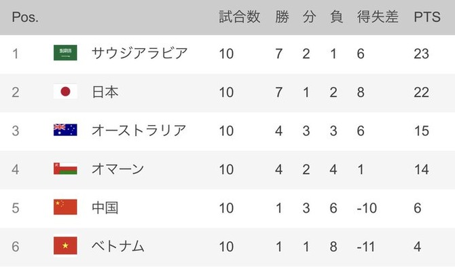Image resolution: width=455 pixels, height=276 pixels.
Task: Click the Vietnam flag icon
Action: tap(65, 245)
